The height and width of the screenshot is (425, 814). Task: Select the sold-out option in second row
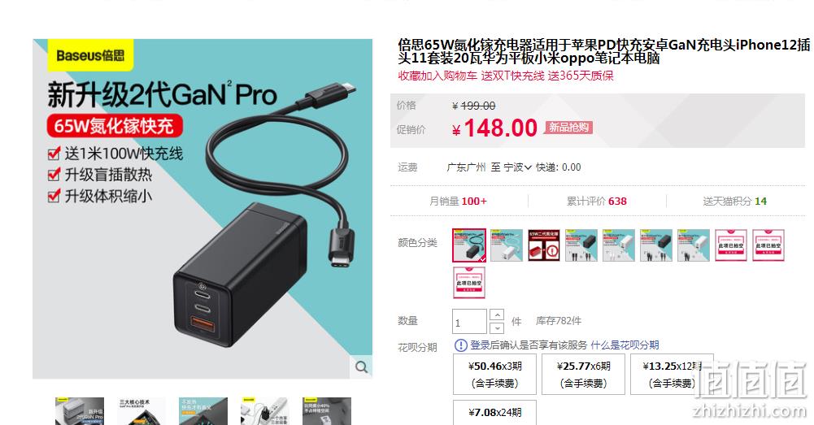(x=469, y=282)
